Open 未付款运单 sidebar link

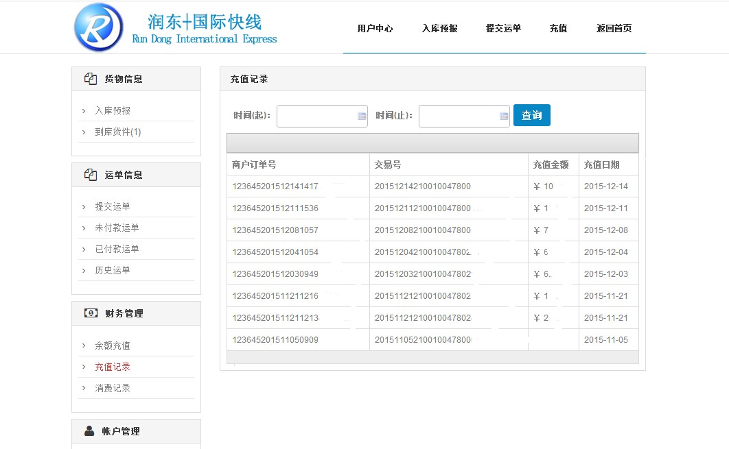(117, 228)
